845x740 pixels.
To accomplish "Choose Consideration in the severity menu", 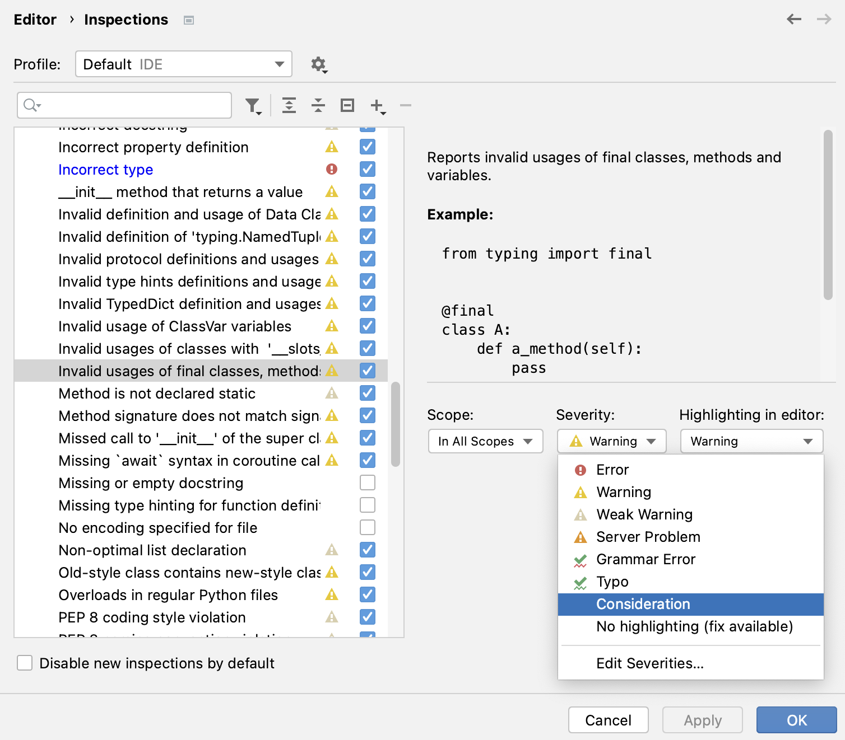I will click(643, 604).
